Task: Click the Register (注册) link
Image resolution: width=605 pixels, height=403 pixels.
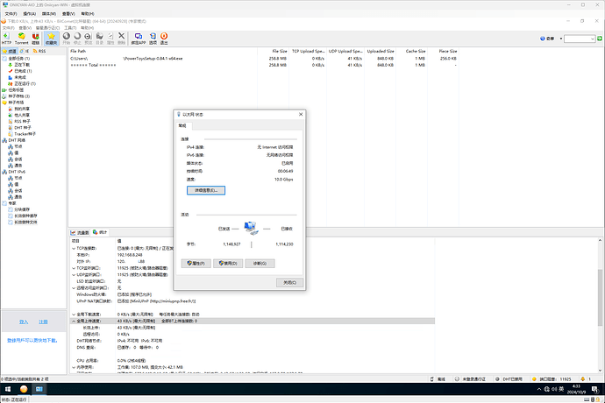Action: [43, 322]
